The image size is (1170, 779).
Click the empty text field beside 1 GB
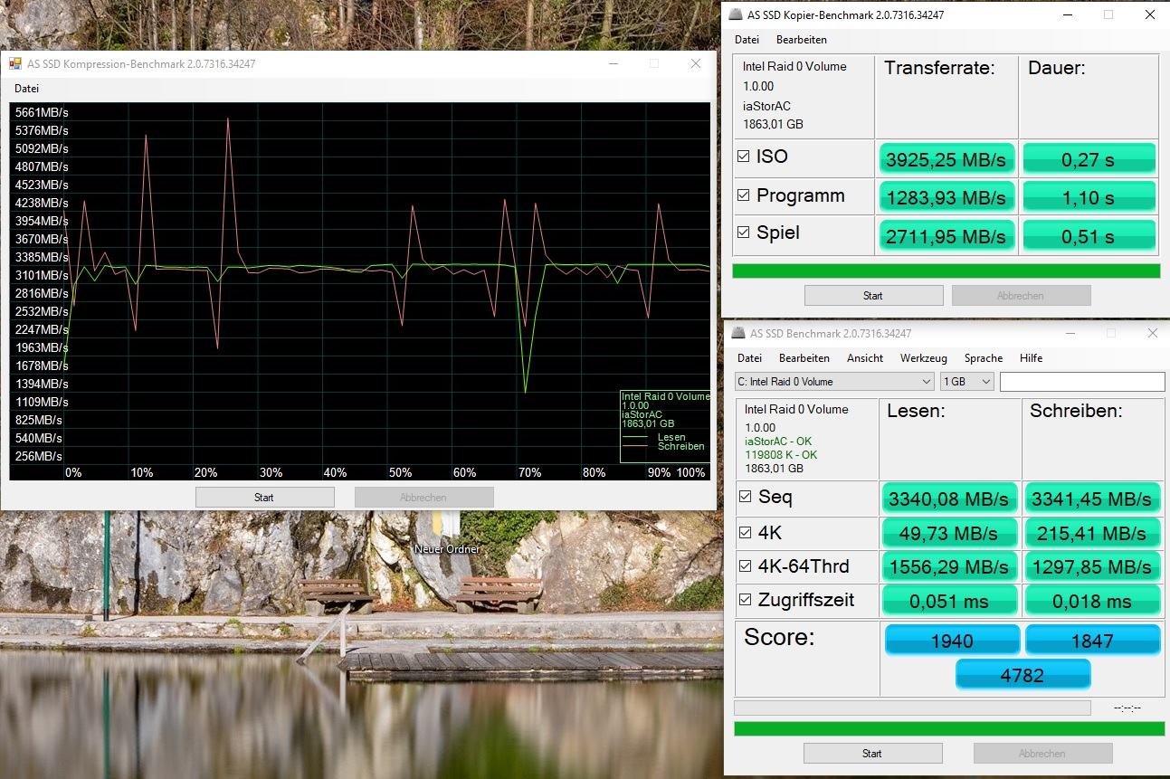(x=1082, y=382)
